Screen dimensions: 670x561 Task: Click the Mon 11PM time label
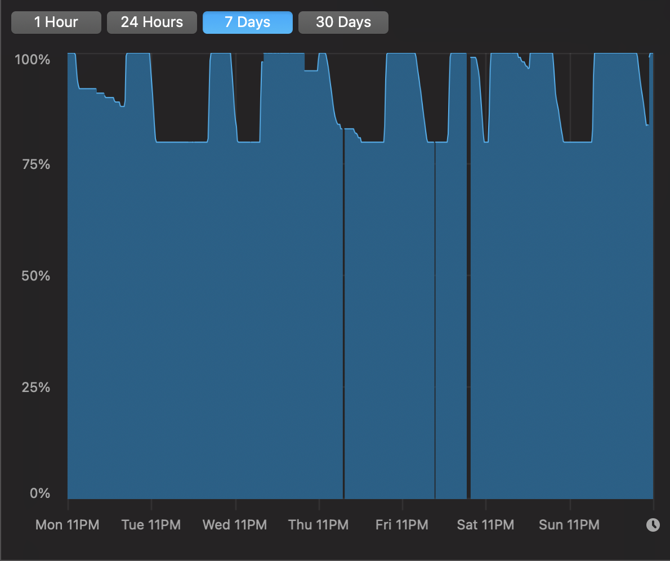point(68,524)
